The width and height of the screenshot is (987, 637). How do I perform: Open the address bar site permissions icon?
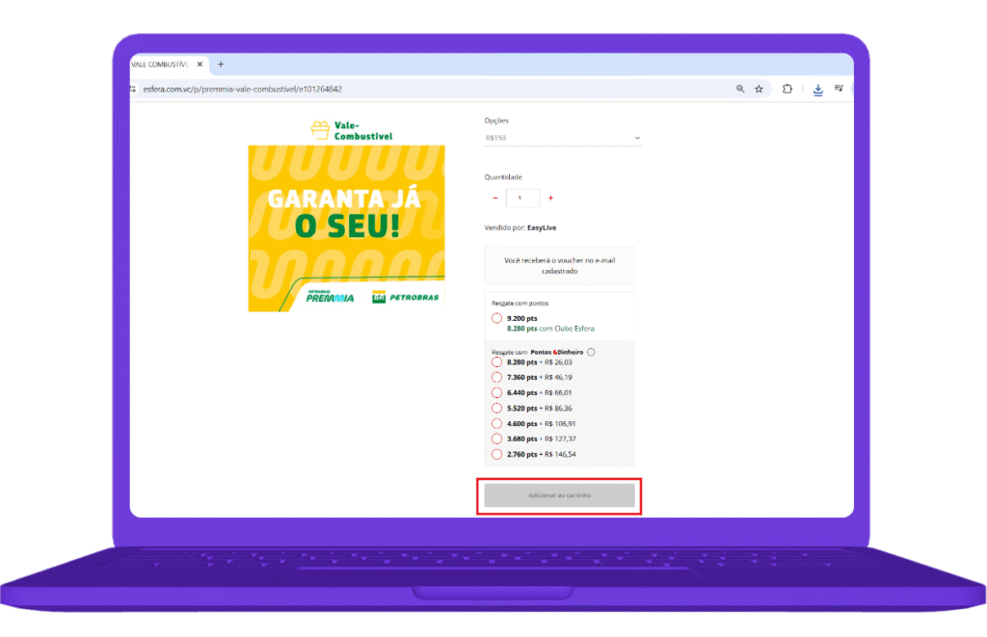pos(132,89)
